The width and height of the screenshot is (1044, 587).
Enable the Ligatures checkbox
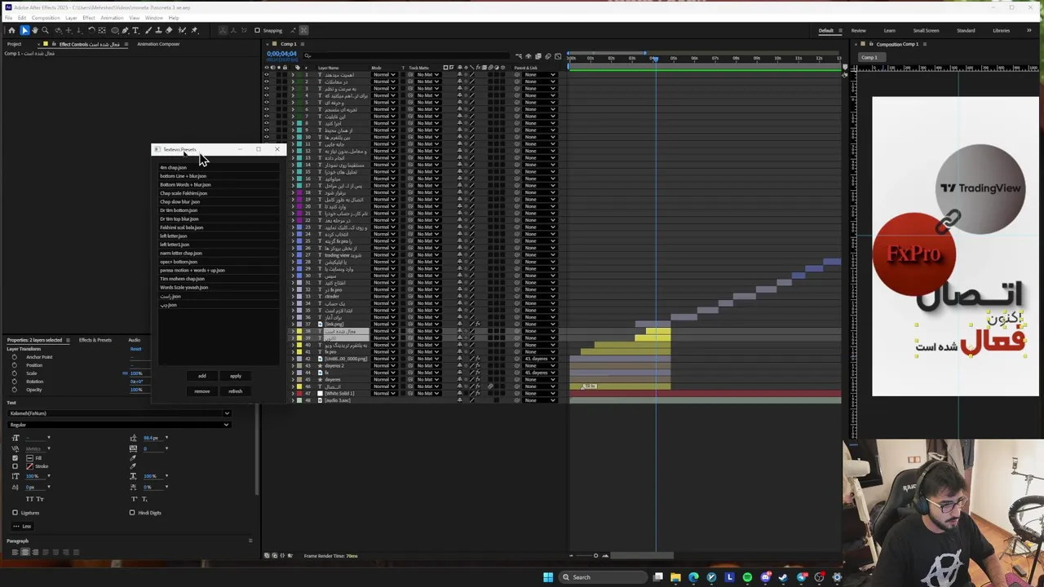[15, 513]
